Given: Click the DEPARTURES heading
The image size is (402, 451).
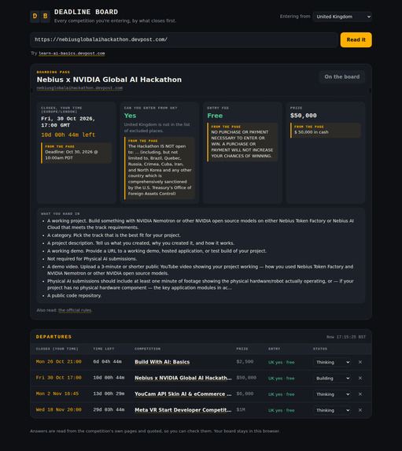Looking at the screenshot, I should [53, 337].
